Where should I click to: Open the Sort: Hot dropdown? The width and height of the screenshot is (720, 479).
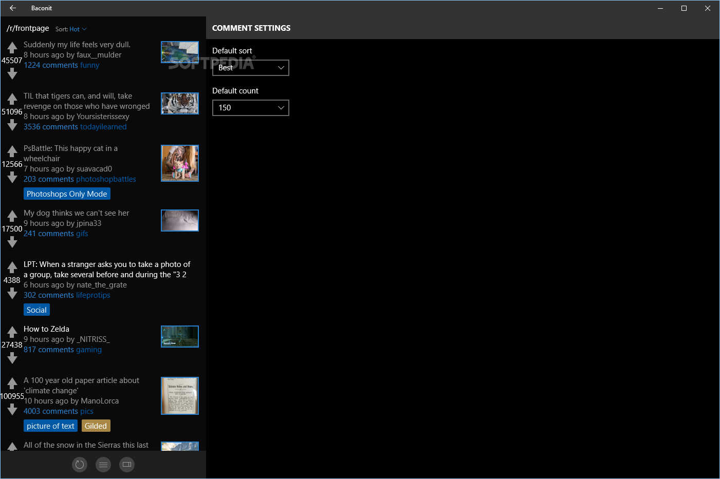click(71, 29)
